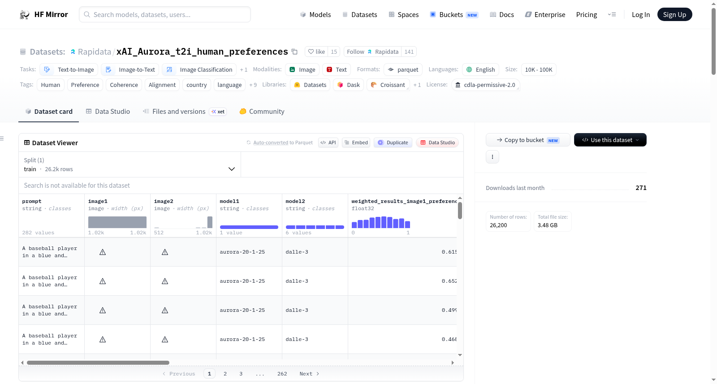This screenshot has width=717, height=384.
Task: Follow Rapidata button
Action: 372,52
